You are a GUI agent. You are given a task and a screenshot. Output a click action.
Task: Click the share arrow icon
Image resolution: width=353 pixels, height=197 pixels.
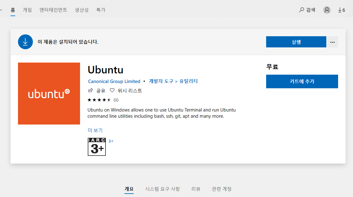tap(90, 90)
